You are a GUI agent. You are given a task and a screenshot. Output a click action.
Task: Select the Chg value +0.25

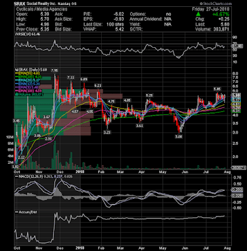[x=224, y=19]
